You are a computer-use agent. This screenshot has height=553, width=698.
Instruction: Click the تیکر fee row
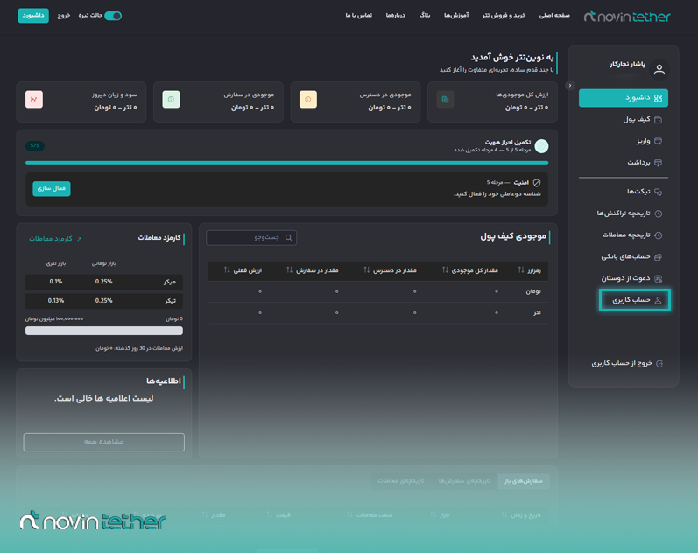click(x=104, y=301)
